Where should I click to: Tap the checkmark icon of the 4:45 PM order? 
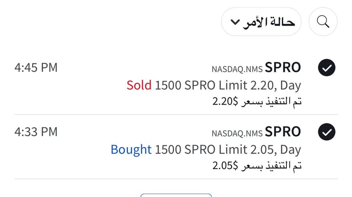[x=327, y=68]
